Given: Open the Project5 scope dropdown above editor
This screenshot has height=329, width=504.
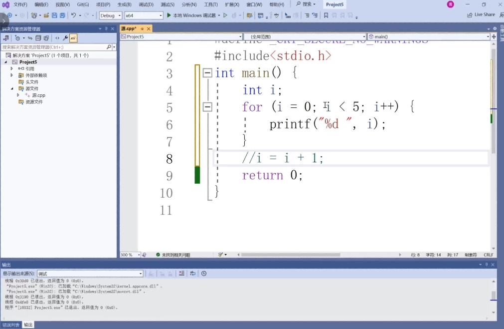Looking at the screenshot, I should [181, 37].
